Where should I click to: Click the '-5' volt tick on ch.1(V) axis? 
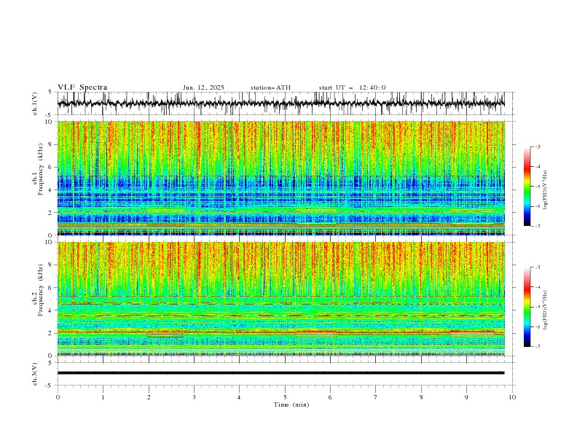[x=50, y=115]
